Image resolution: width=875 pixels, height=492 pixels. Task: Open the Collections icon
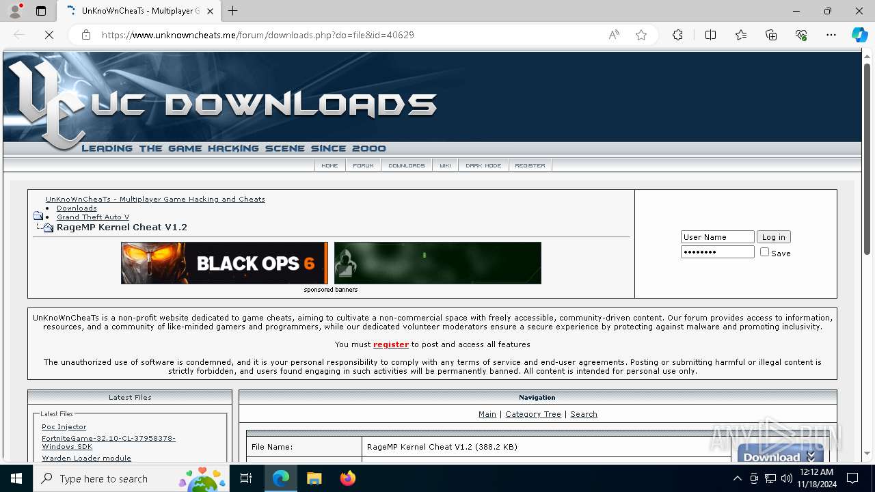point(771,35)
